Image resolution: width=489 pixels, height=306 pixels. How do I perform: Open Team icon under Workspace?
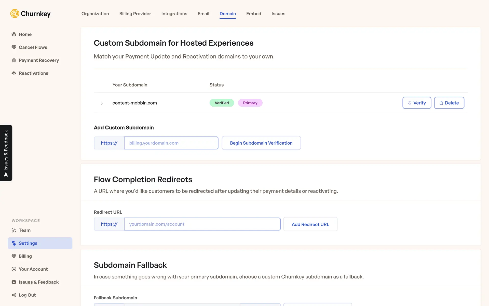point(14,231)
